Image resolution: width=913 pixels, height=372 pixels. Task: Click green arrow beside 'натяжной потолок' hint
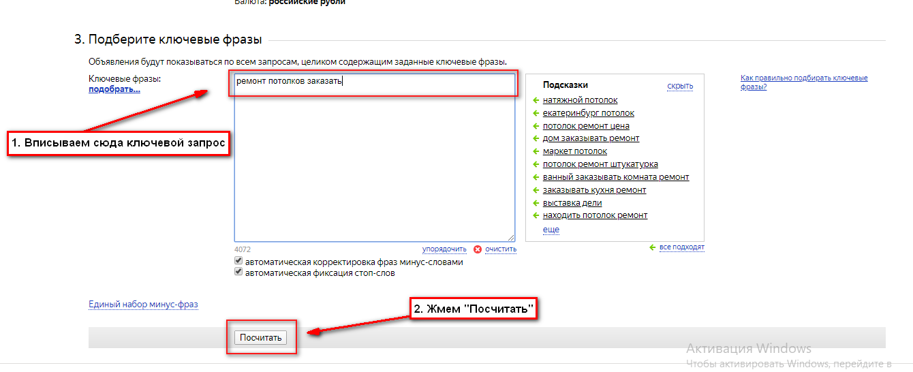(x=536, y=100)
